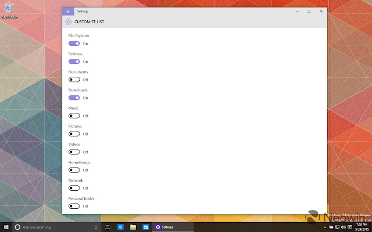Image resolution: width=372 pixels, height=232 pixels.
Task: Enable the Personal folder toggle
Action: click(x=74, y=206)
